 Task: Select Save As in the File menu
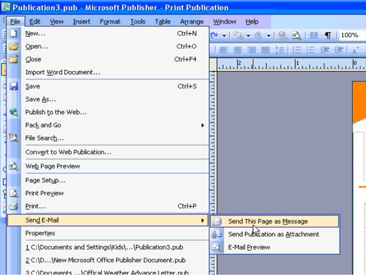pyautogui.click(x=108, y=99)
